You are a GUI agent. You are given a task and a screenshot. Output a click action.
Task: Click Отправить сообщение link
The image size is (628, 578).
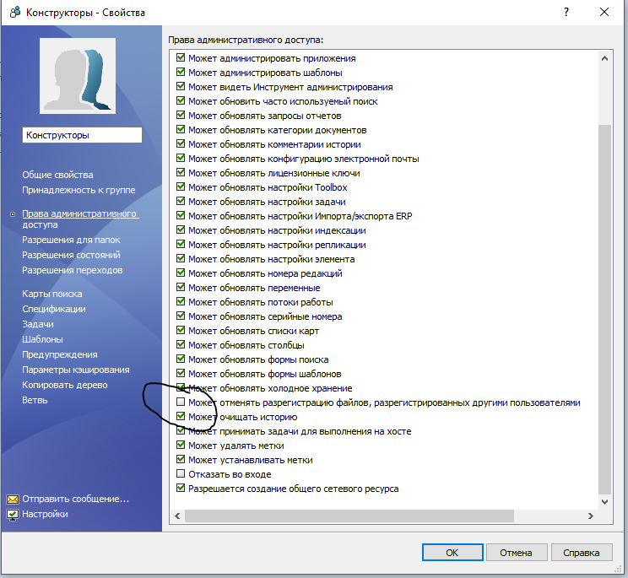coord(76,500)
